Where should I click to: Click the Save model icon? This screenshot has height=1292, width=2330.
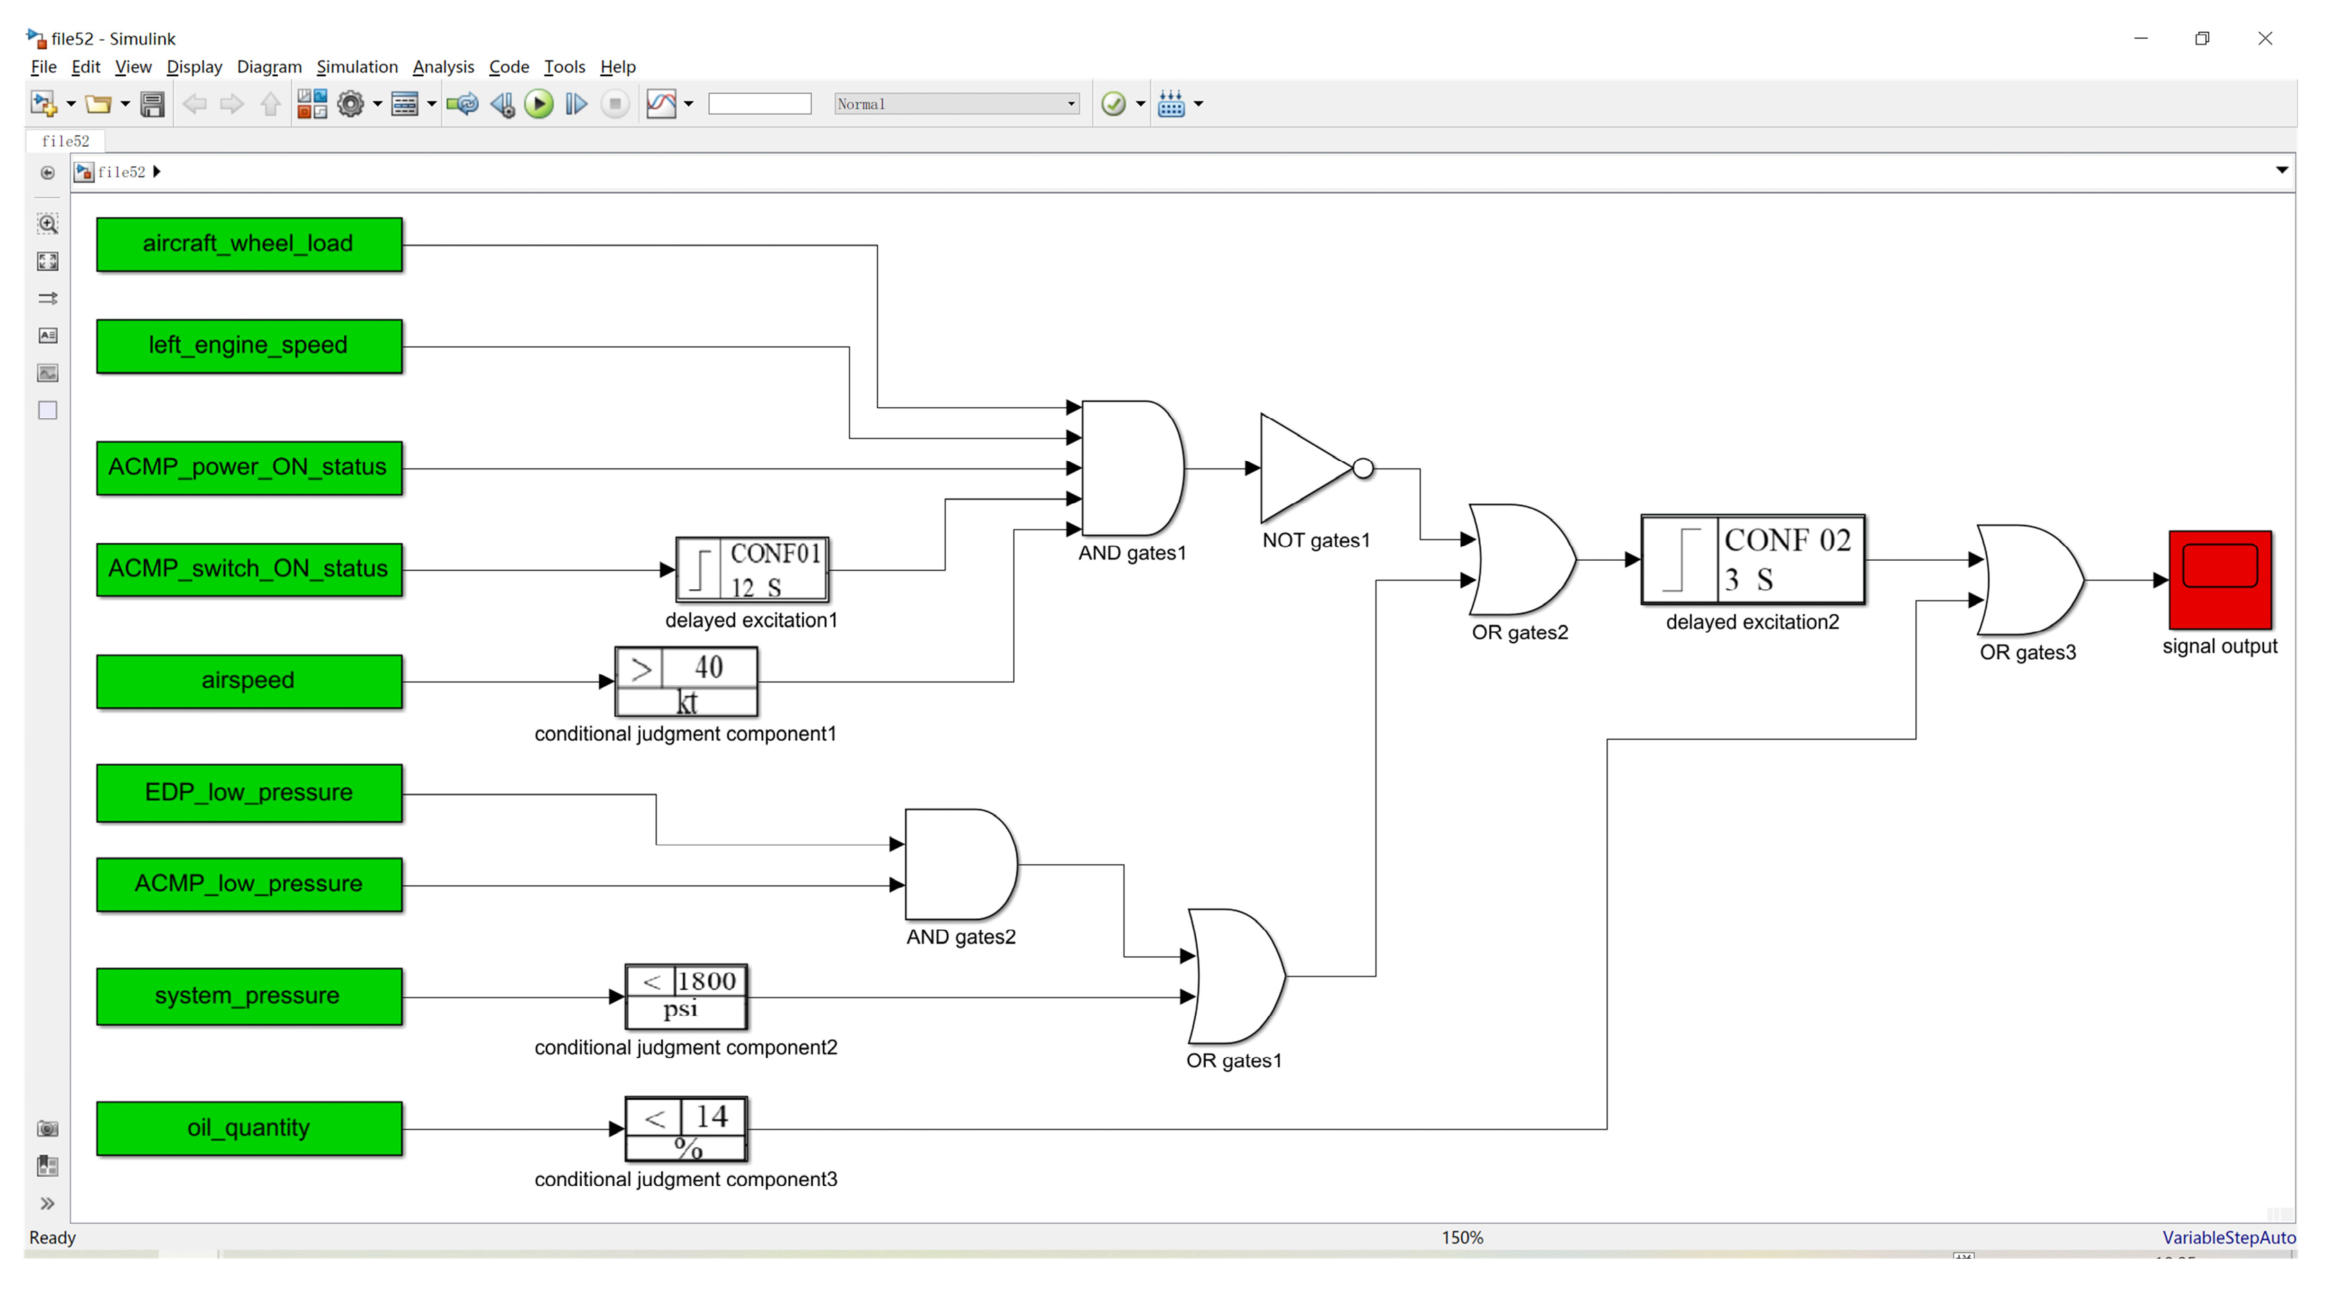[152, 104]
